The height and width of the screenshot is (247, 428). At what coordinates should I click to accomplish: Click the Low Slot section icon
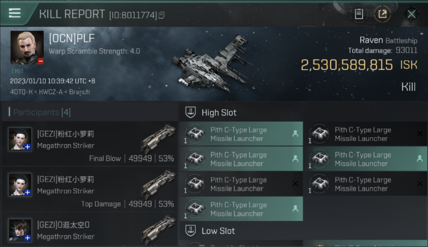coord(191,231)
